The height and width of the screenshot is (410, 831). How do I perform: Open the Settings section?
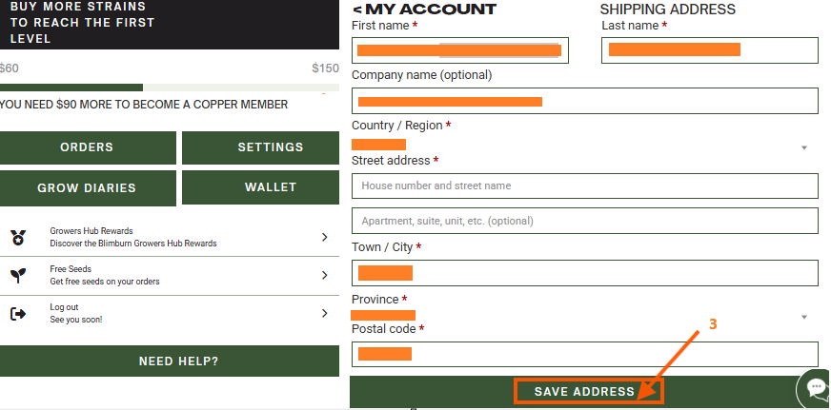pos(261,147)
